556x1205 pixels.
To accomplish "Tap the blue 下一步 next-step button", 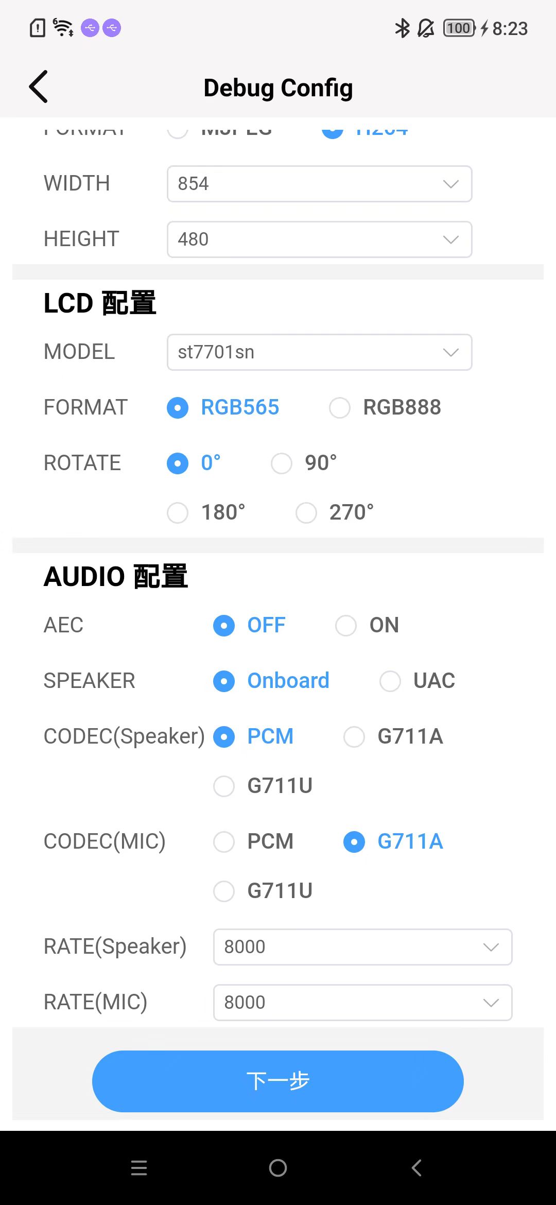I will coord(278,1081).
